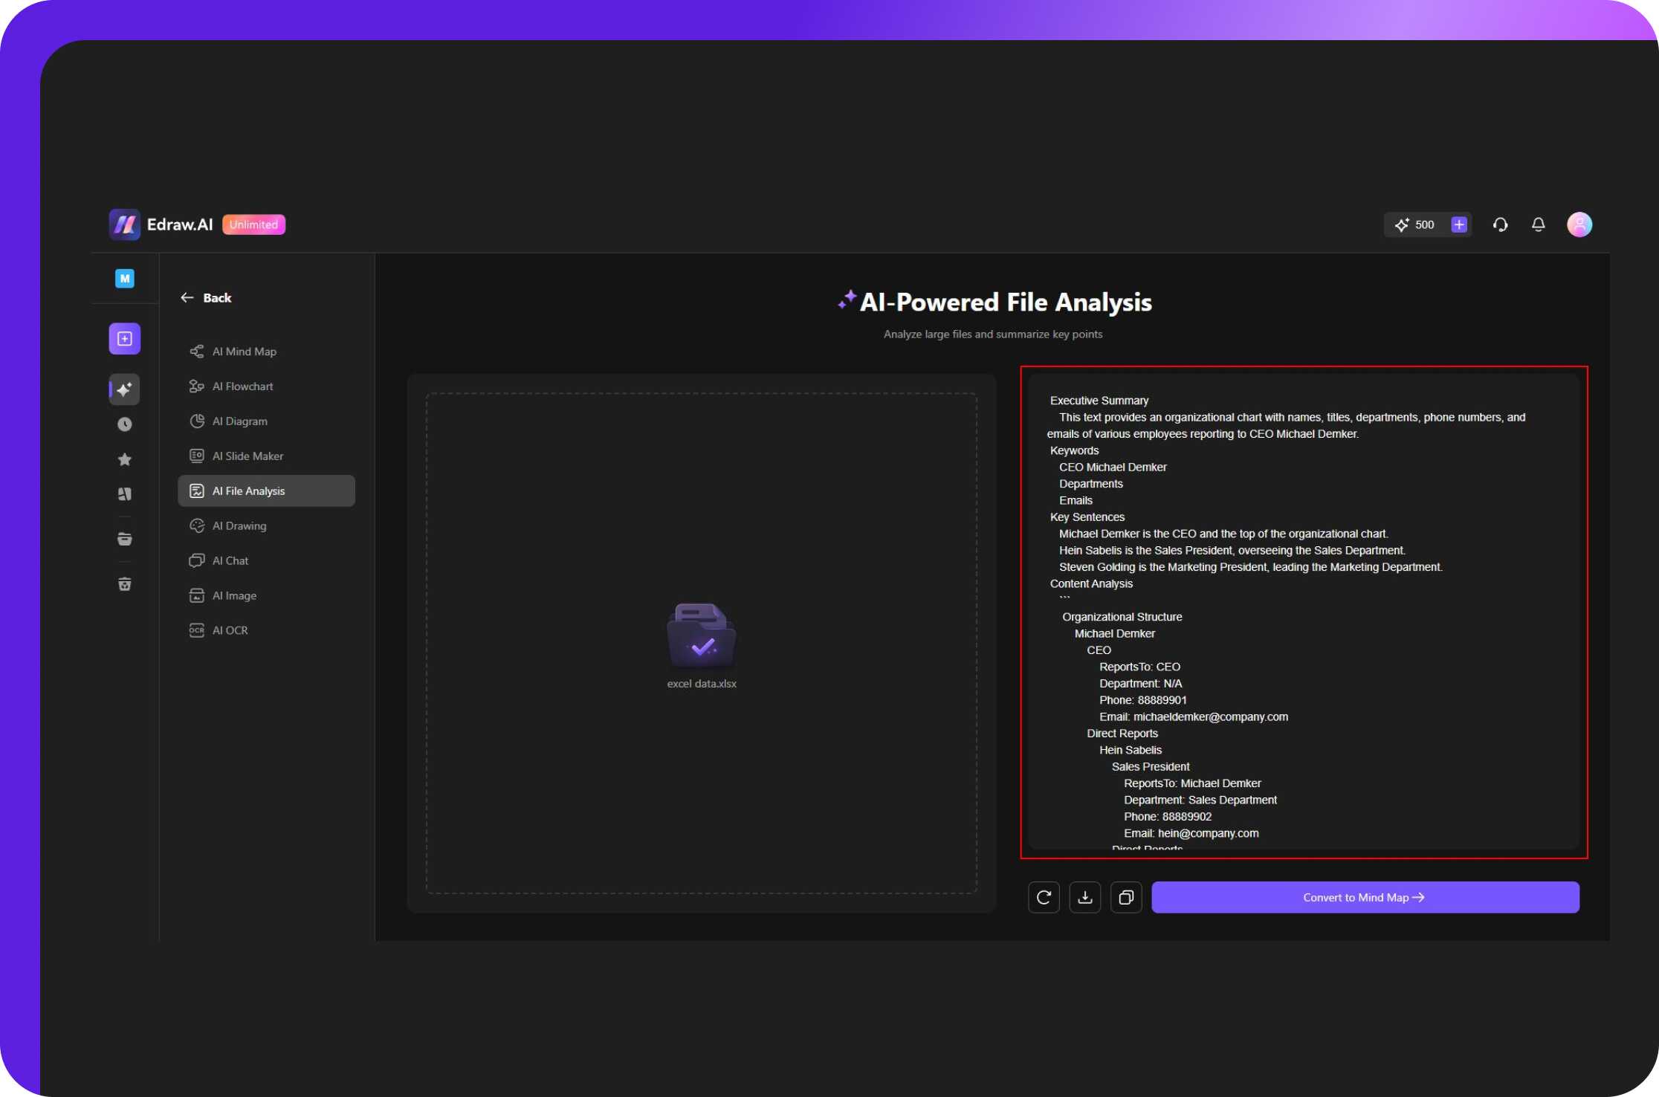Click the download icon below analysis
Viewport: 1659px width, 1097px height.
click(x=1086, y=896)
